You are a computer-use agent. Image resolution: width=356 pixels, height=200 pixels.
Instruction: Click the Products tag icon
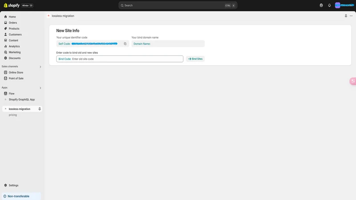tap(5, 28)
